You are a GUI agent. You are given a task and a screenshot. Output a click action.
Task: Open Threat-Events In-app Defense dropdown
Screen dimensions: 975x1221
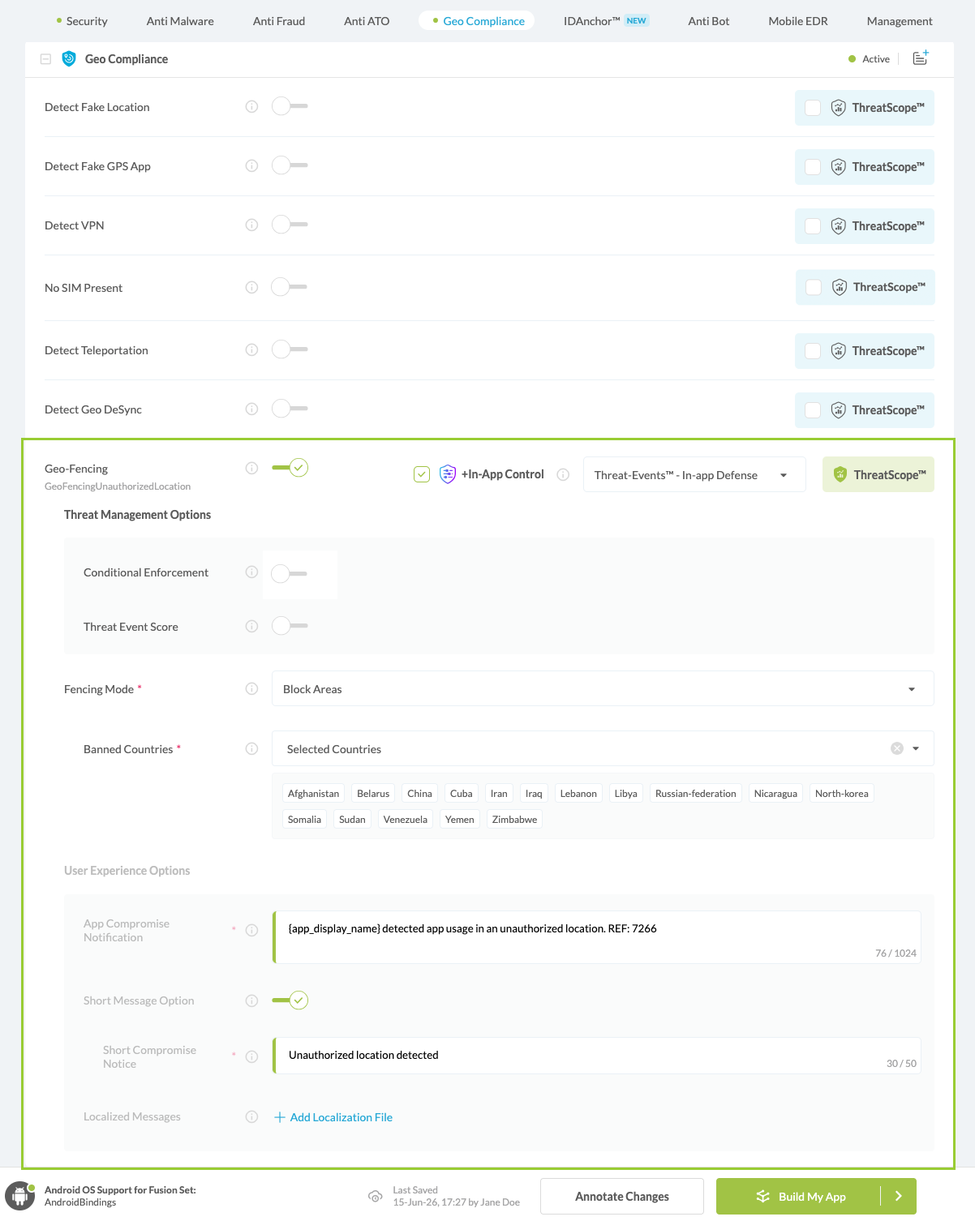[694, 475]
